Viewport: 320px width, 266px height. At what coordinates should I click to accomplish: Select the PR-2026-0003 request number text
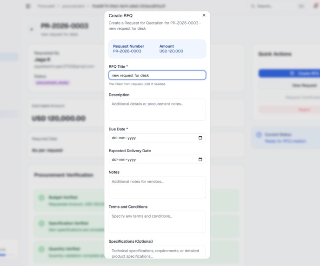point(127,51)
